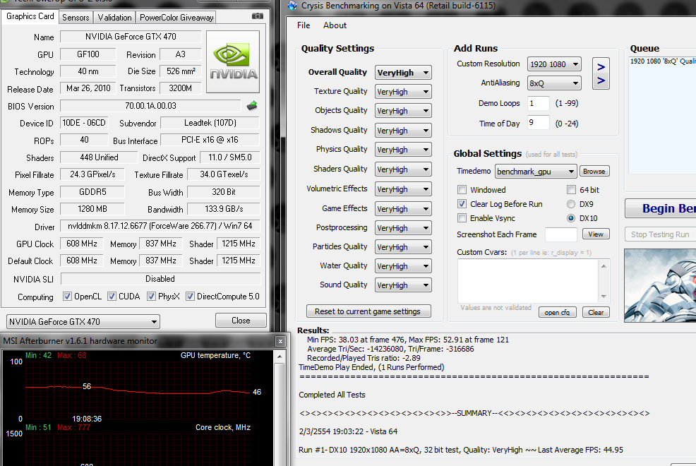Click the Demo Loops input field
696x466 pixels.
539,103
